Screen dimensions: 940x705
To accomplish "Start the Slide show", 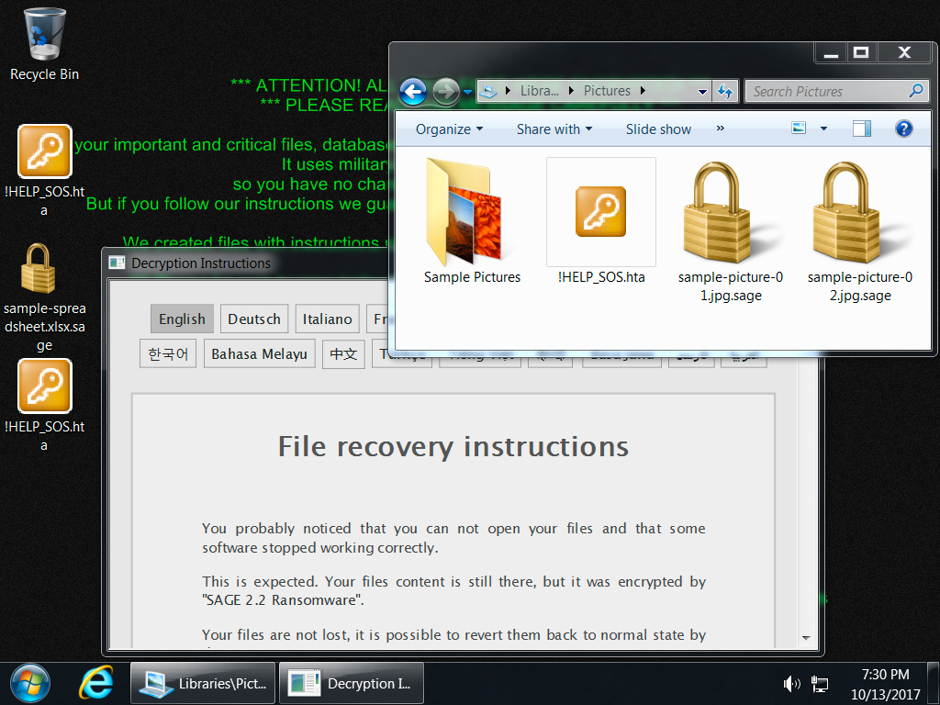I will point(658,129).
